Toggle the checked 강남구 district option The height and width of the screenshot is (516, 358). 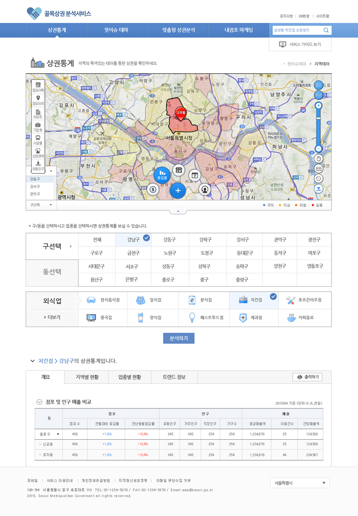point(132,239)
